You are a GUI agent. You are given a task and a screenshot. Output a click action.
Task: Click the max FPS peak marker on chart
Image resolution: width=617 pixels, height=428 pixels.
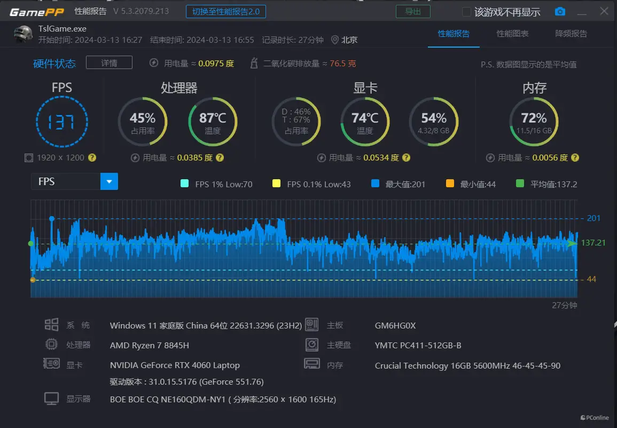pos(51,218)
